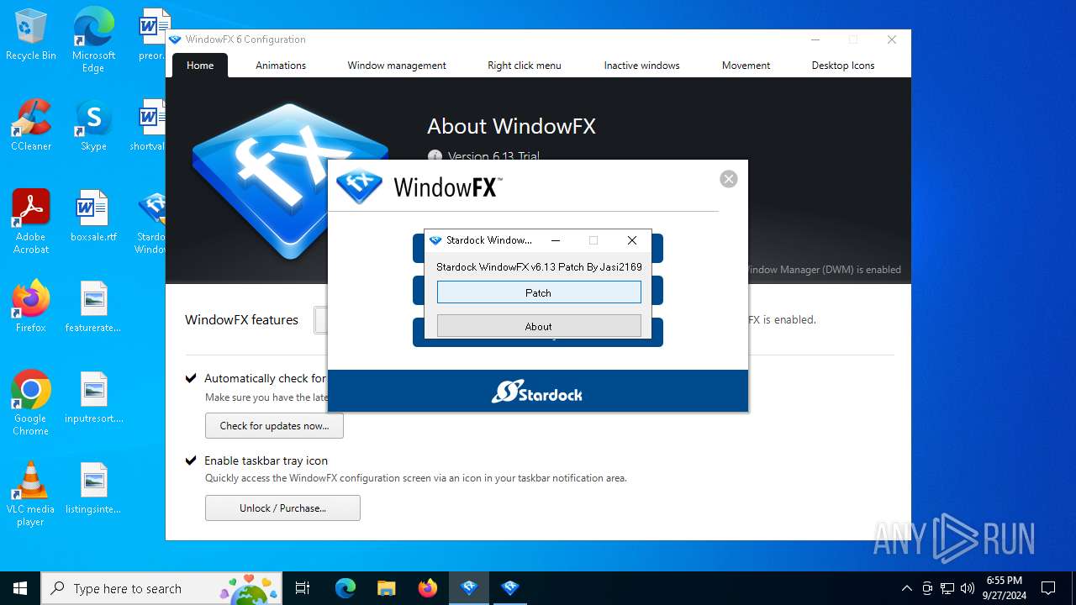
Task: Open File Explorer from the taskbar
Action: [386, 588]
